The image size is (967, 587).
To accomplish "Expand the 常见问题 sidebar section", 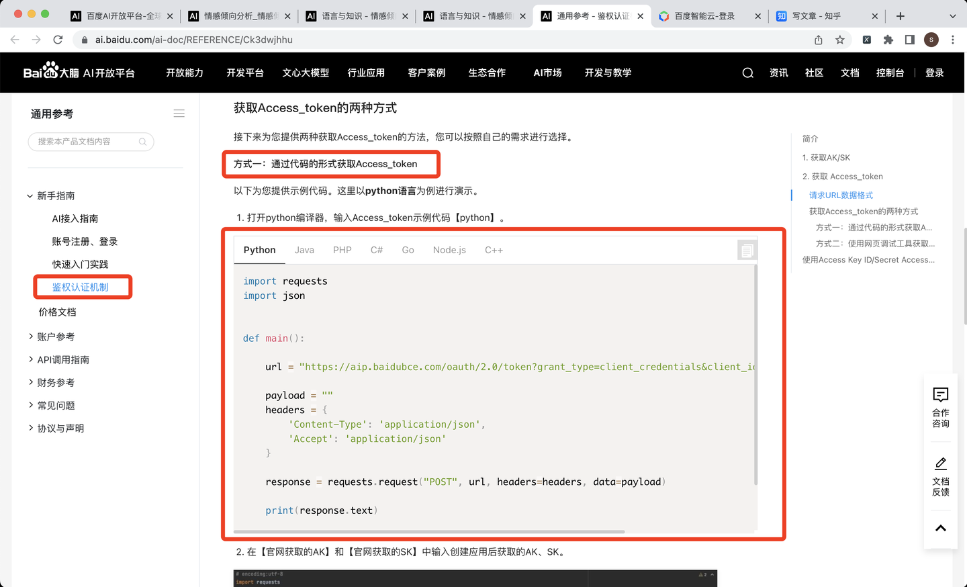I will point(57,405).
